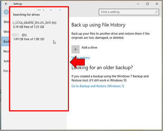Viewport: 163px width, 131px height.
Task: Click the Searching for drives heading
Action: coord(26,14)
